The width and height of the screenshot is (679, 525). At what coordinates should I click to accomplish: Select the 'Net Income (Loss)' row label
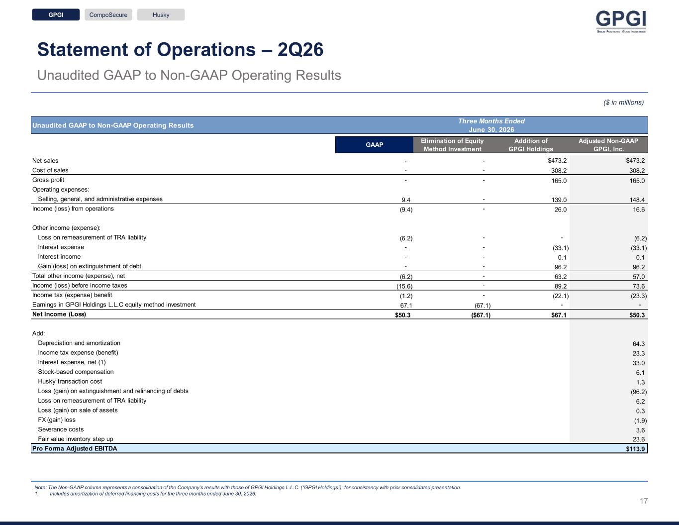[x=59, y=315]
